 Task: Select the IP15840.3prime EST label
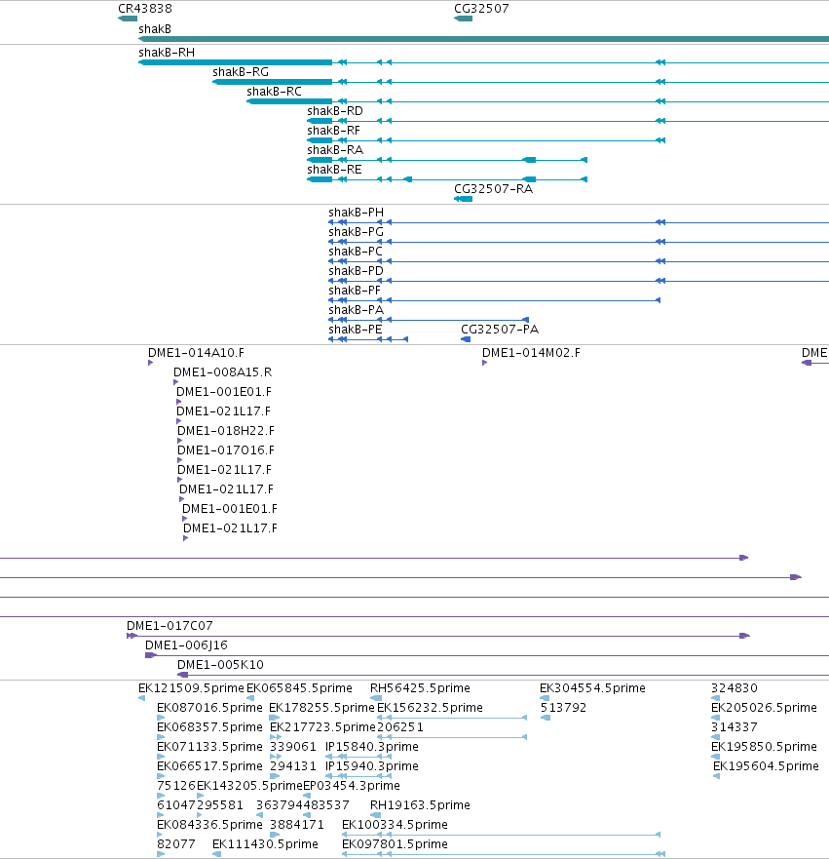pyautogui.click(x=371, y=747)
